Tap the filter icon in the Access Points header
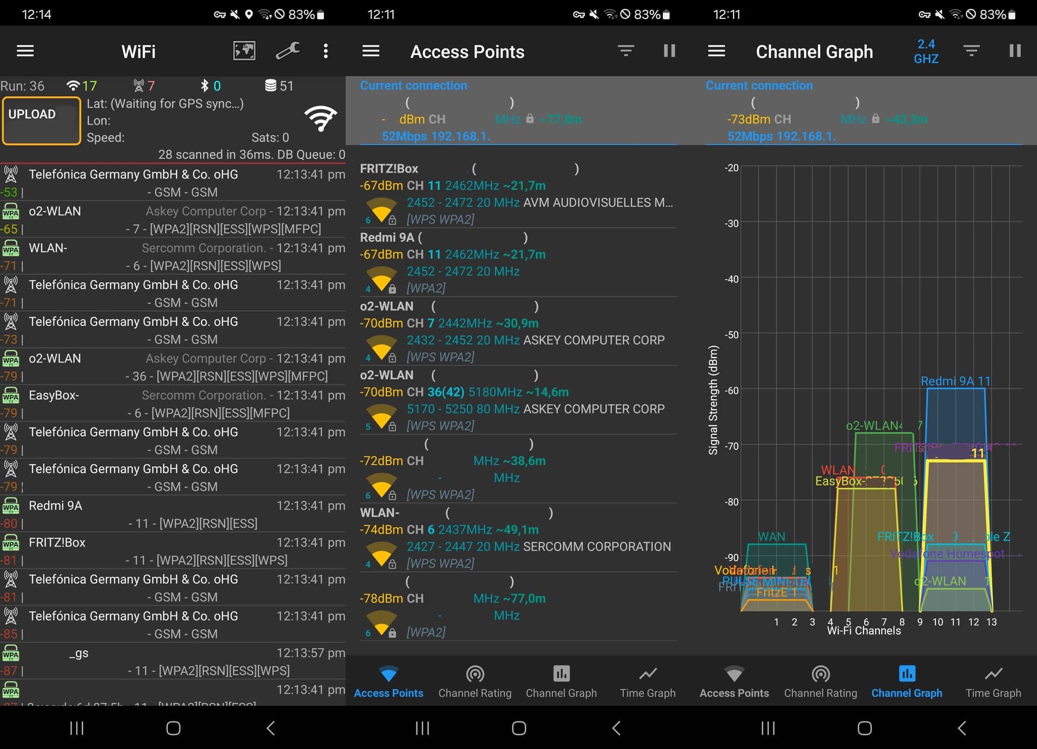Image resolution: width=1037 pixels, height=749 pixels. point(626,51)
